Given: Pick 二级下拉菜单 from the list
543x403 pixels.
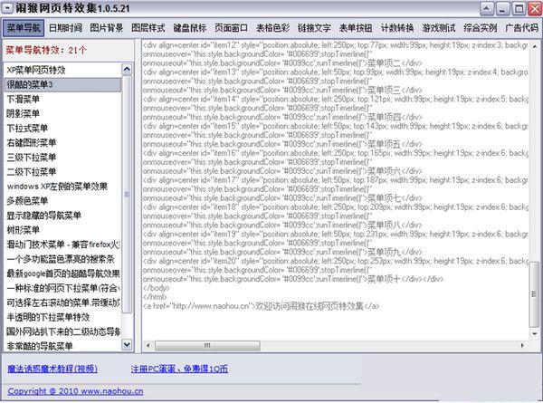Looking at the screenshot, I should click(62, 172).
